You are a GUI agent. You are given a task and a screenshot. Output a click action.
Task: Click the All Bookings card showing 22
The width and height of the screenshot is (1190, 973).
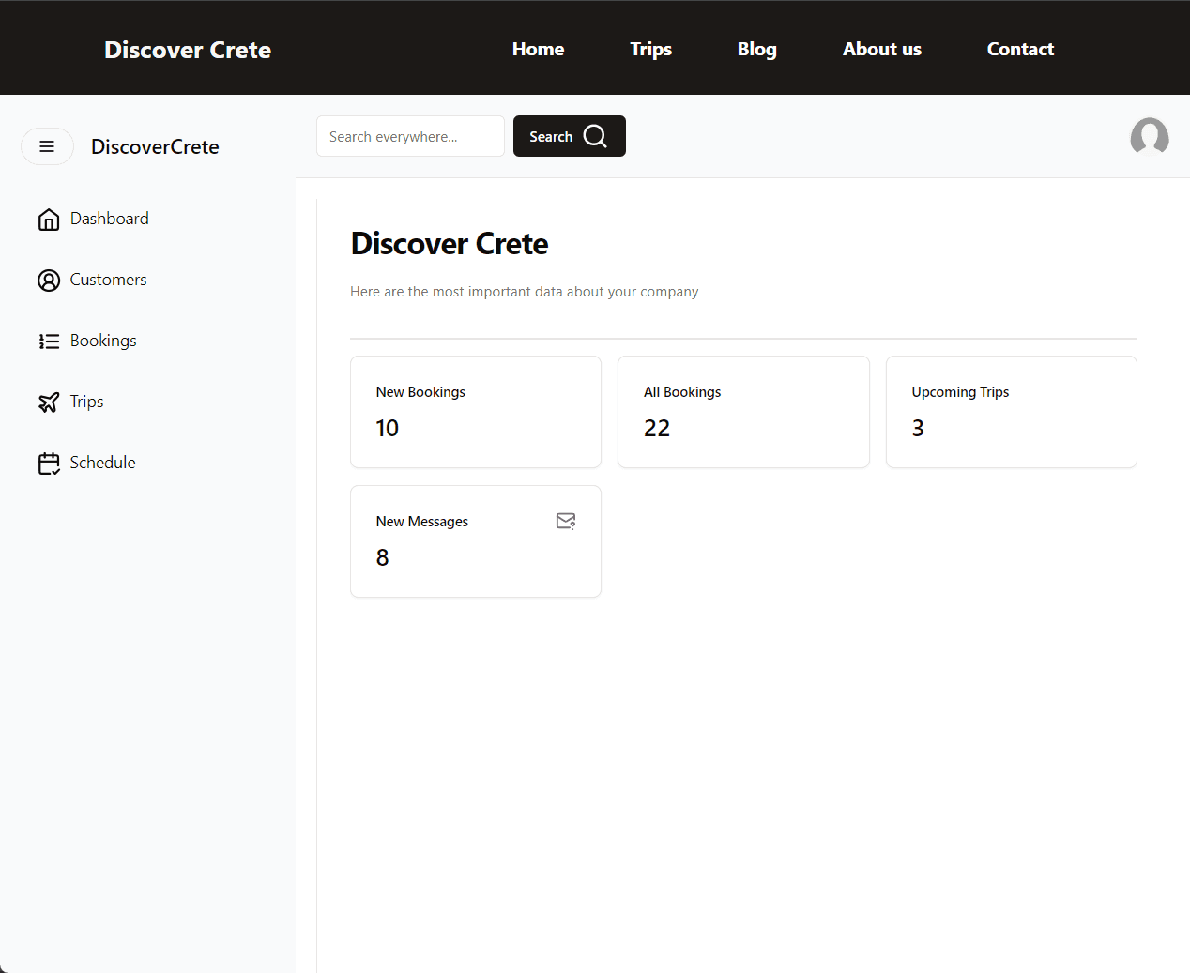click(743, 411)
